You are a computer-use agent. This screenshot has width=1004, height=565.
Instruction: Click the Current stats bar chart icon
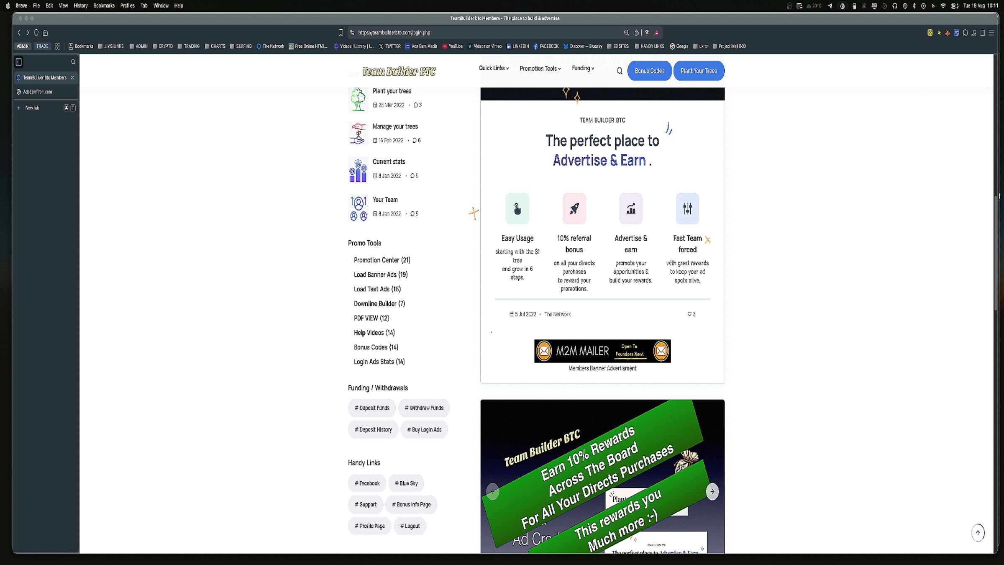[x=358, y=170]
